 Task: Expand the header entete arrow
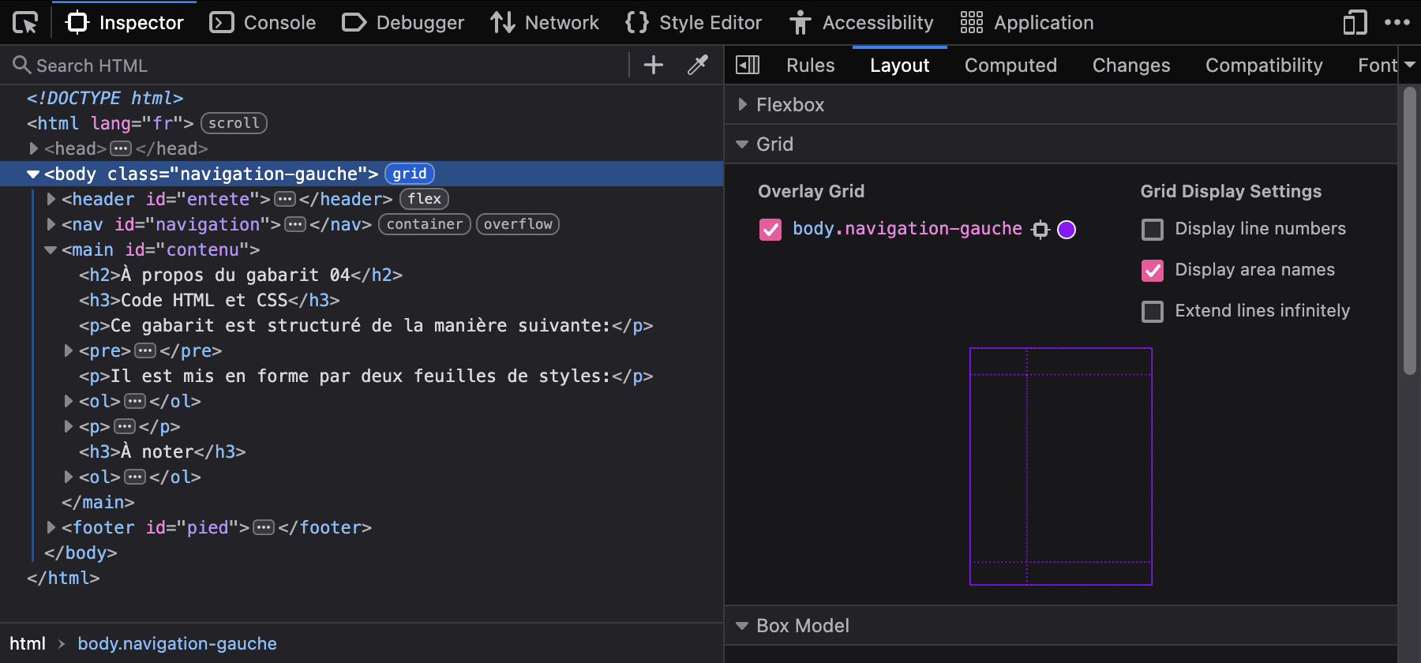coord(51,199)
